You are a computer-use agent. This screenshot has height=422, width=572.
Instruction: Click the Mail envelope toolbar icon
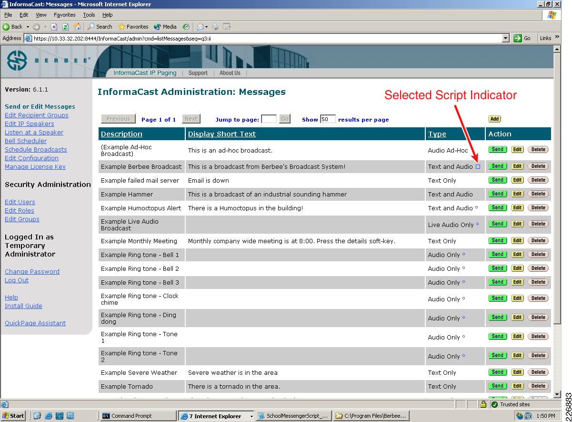[x=201, y=27]
